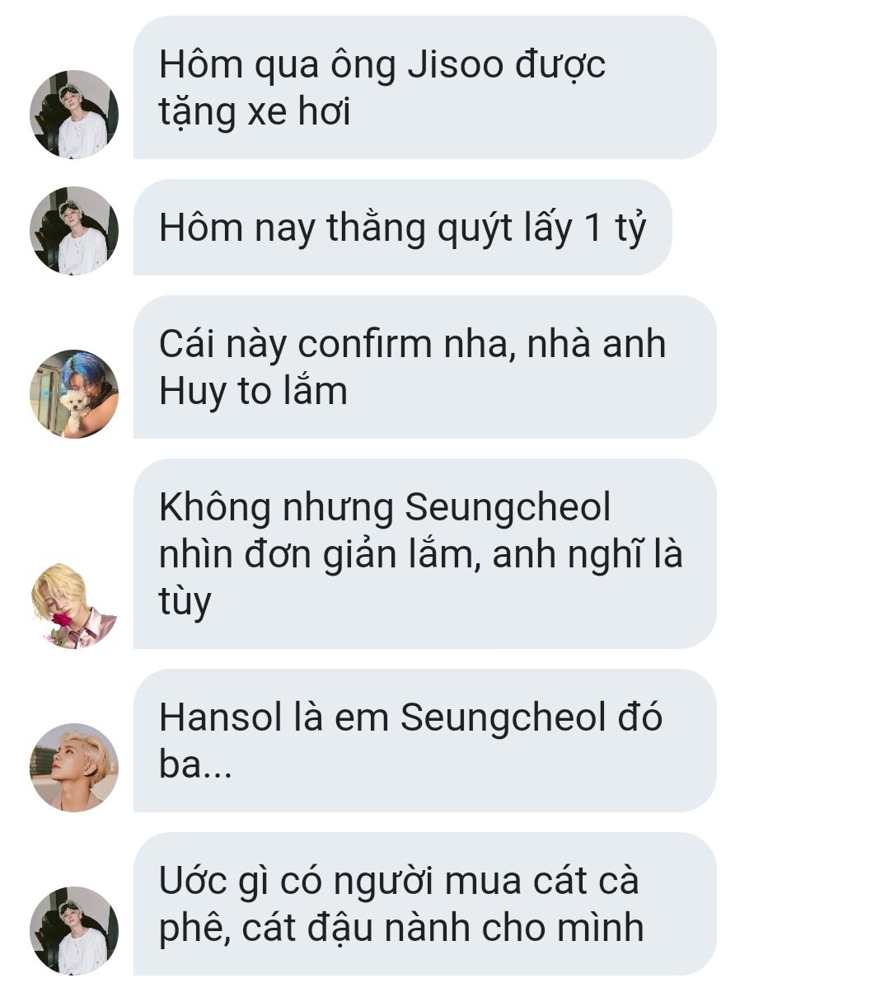
Task: Tap the 'Cái này confirm nha' message bubble
Action: point(424,367)
